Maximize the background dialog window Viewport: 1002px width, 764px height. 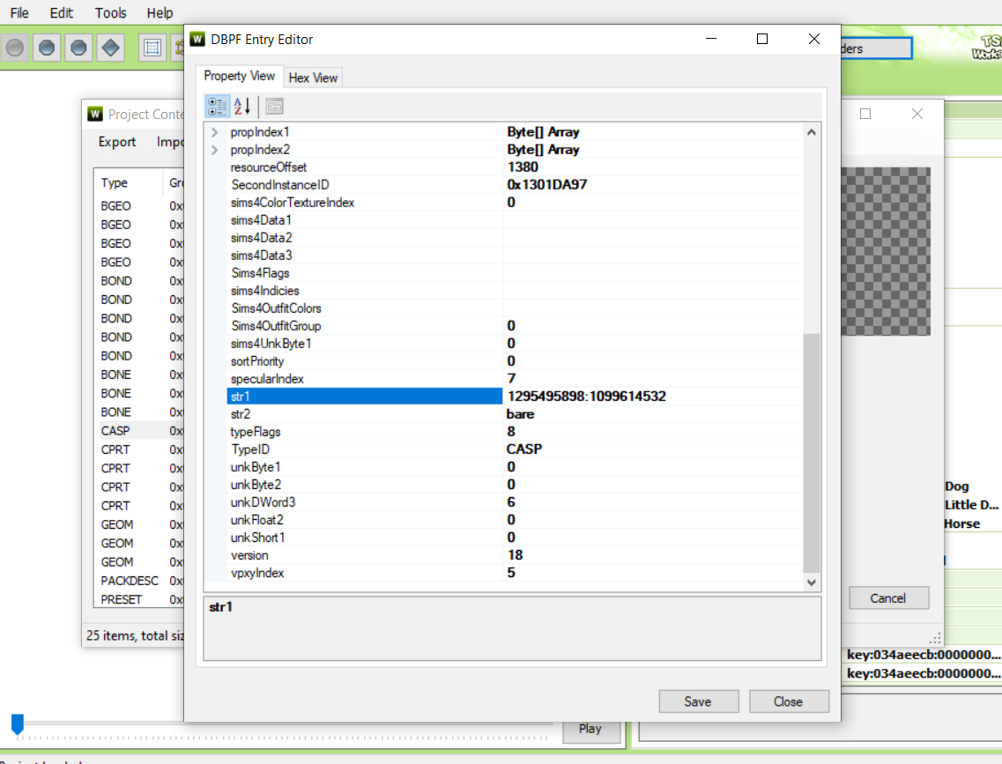[x=866, y=114]
